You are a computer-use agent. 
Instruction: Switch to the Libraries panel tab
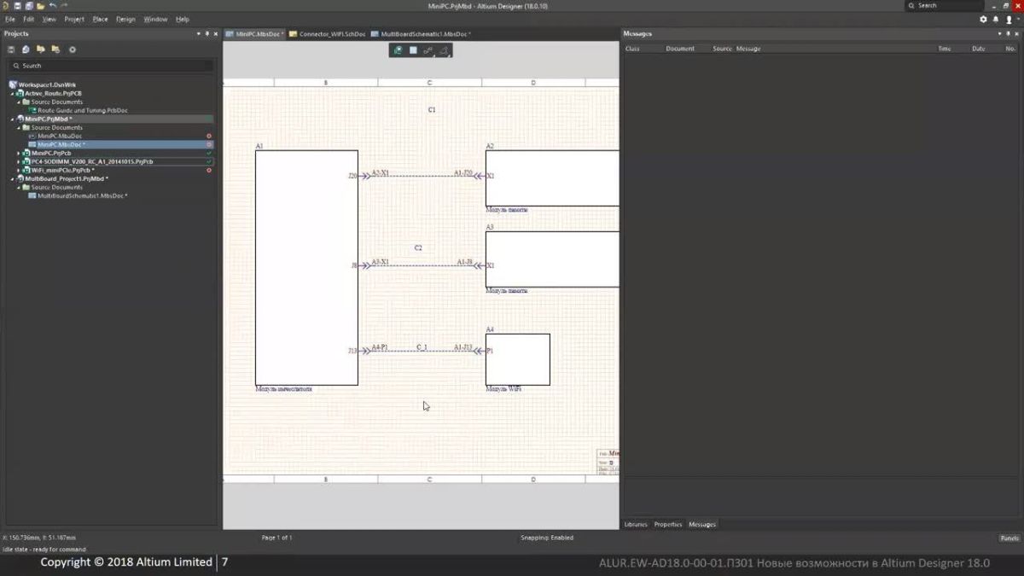click(636, 524)
